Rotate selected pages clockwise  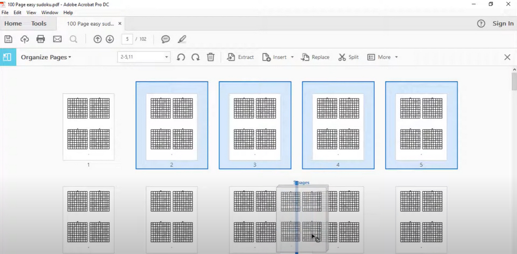tap(195, 57)
